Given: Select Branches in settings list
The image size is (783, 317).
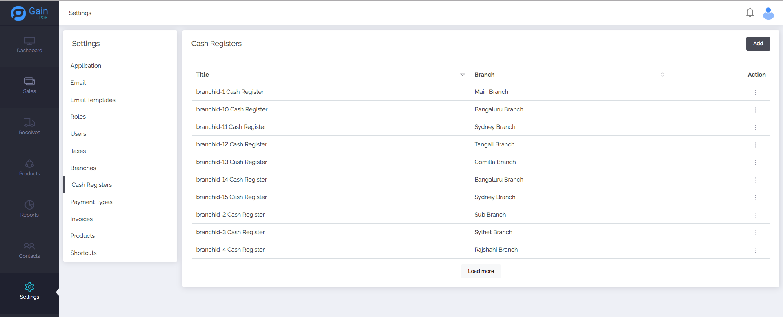Looking at the screenshot, I should click(83, 168).
